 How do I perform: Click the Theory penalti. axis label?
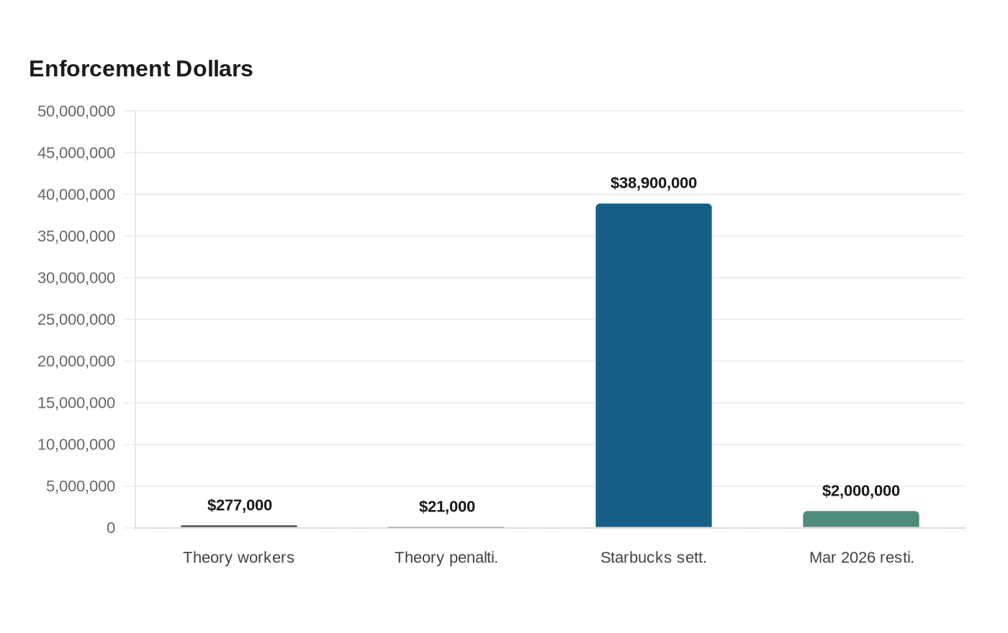446,557
